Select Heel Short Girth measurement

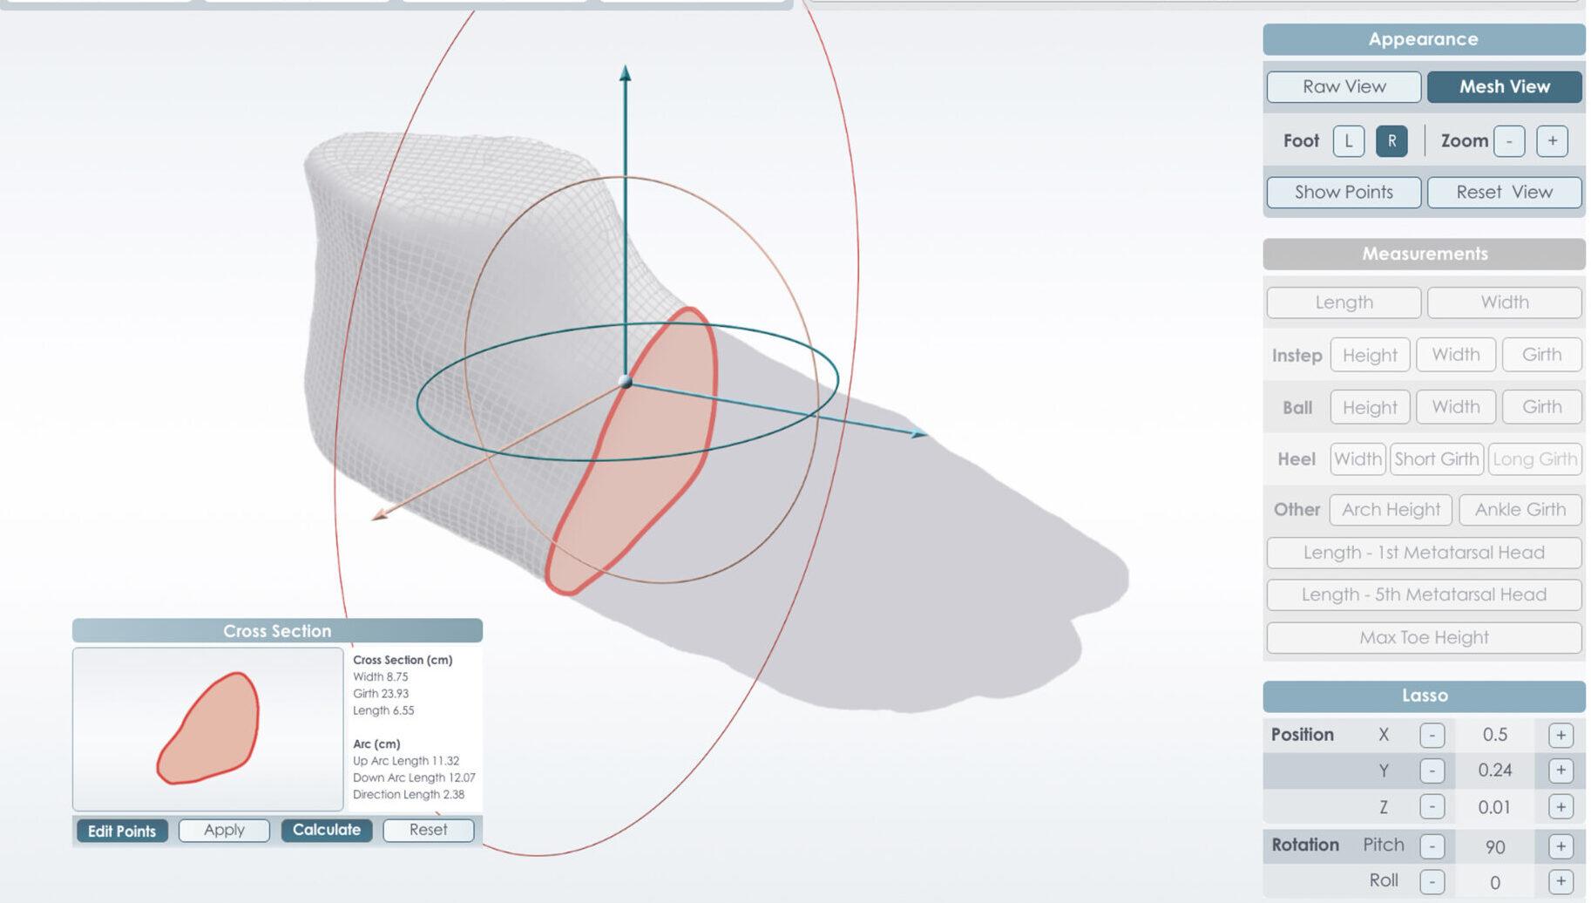1436,459
